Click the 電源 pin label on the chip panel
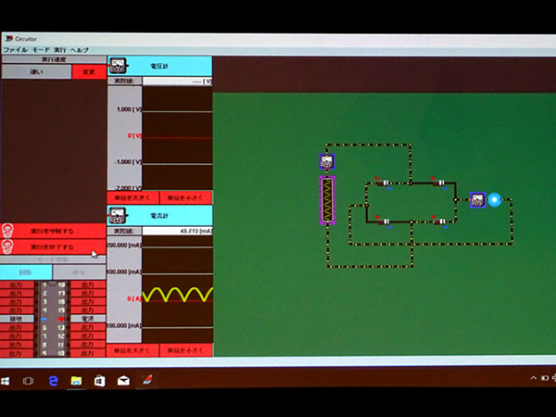 tap(87, 318)
